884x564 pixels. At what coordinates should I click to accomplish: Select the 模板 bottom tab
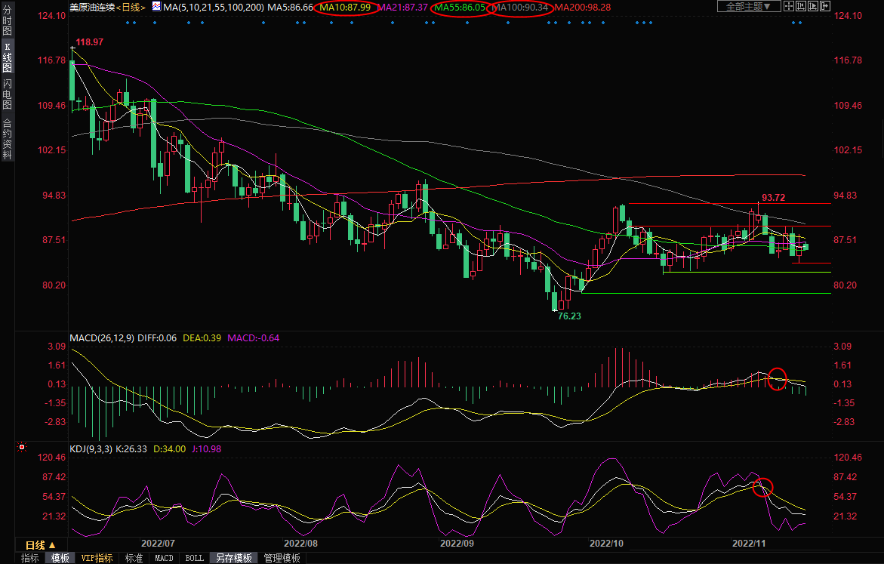[60, 558]
